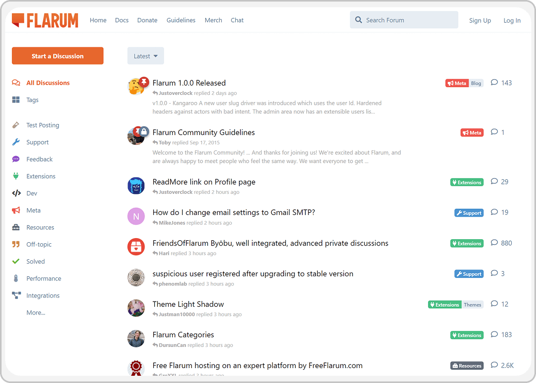Select the Dev code brackets icon

(16, 193)
